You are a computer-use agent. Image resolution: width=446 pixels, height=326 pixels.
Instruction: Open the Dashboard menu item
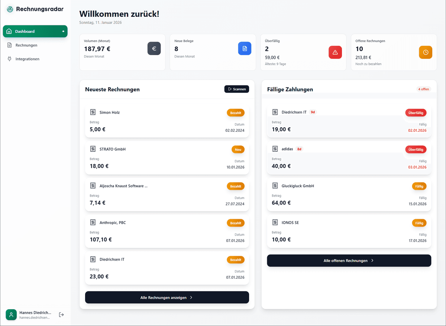(x=35, y=31)
